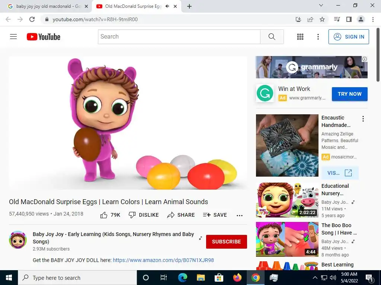Image resolution: width=381 pixels, height=285 pixels.
Task: Open the tab search chevron dropdown
Action: pyautogui.click(x=321, y=5)
